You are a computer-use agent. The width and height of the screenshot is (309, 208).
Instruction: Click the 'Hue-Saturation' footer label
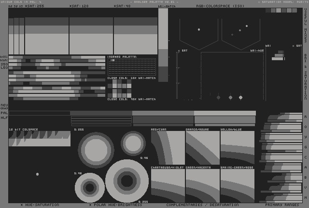tap(40, 205)
